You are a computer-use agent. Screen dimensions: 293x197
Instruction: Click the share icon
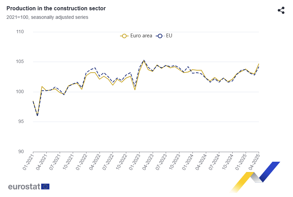[281, 10]
